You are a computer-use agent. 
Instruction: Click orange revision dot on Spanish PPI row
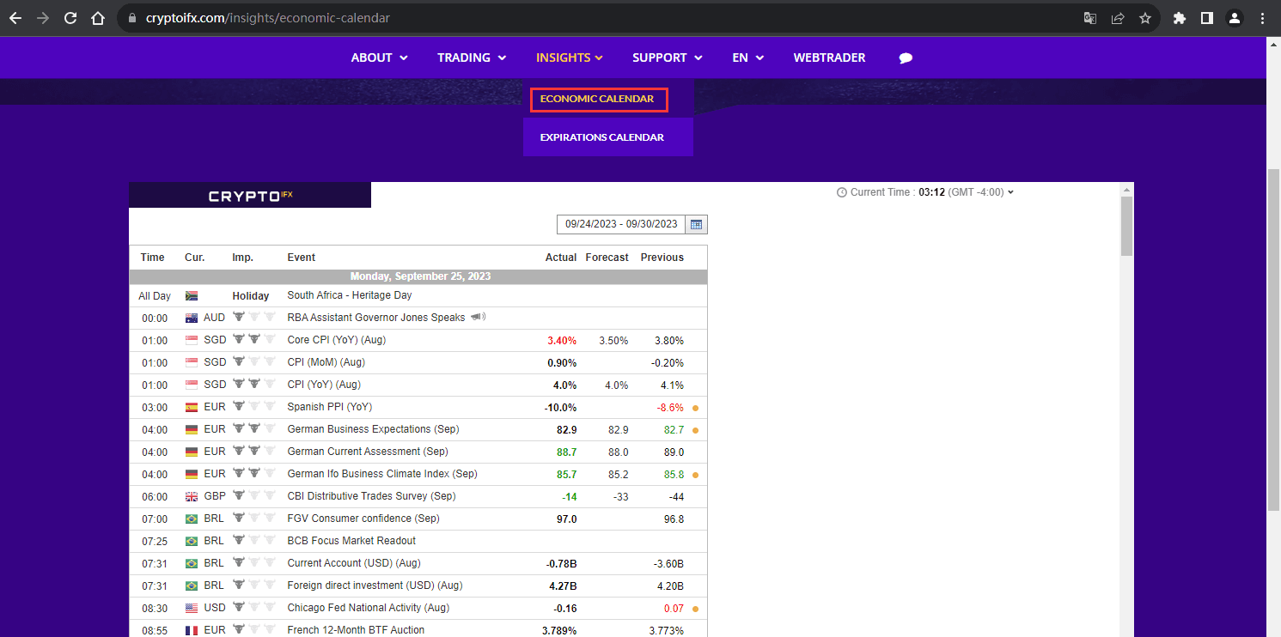click(695, 408)
